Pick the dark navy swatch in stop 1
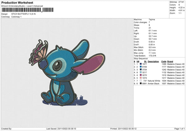 point(141,64)
